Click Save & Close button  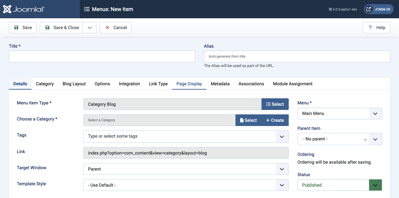[62, 27]
